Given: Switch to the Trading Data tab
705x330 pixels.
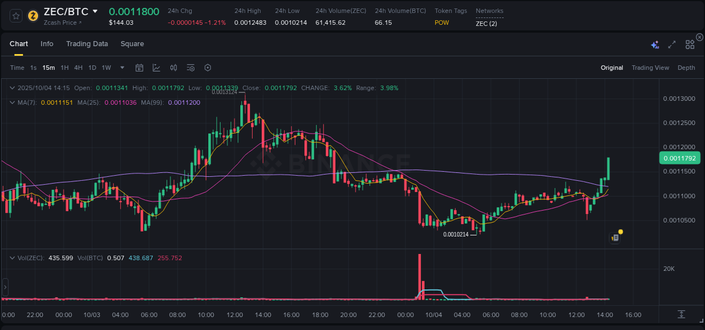Looking at the screenshot, I should point(87,44).
